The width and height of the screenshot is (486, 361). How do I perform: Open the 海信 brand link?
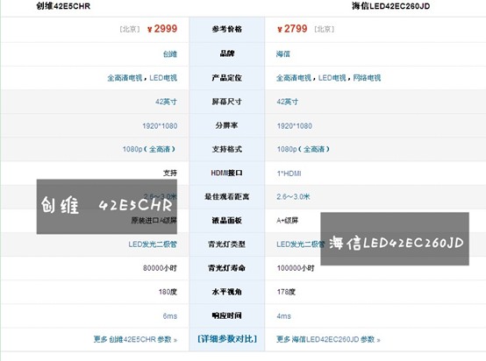click(283, 53)
